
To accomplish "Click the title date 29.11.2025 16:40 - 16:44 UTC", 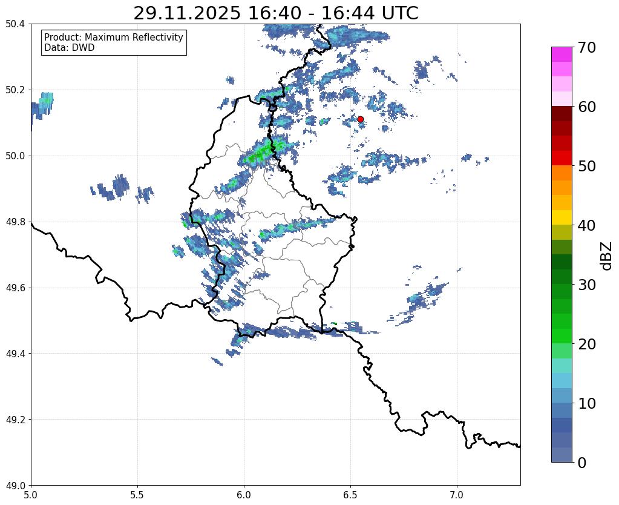I will coord(275,13).
